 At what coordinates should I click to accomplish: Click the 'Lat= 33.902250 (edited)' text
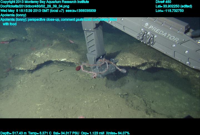tap(174, 6)
